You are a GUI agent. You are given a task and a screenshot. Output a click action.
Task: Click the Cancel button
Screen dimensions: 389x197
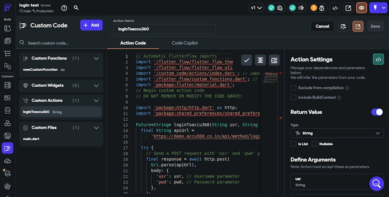(322, 26)
